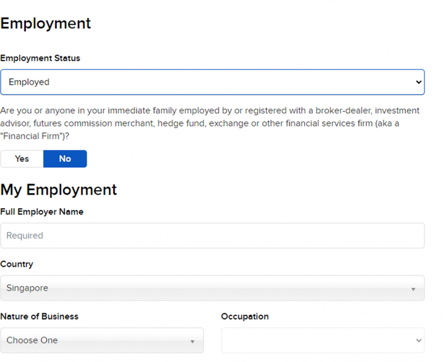Click the 'Country' field label
Image resolution: width=447 pixels, height=362 pixels.
(17, 264)
